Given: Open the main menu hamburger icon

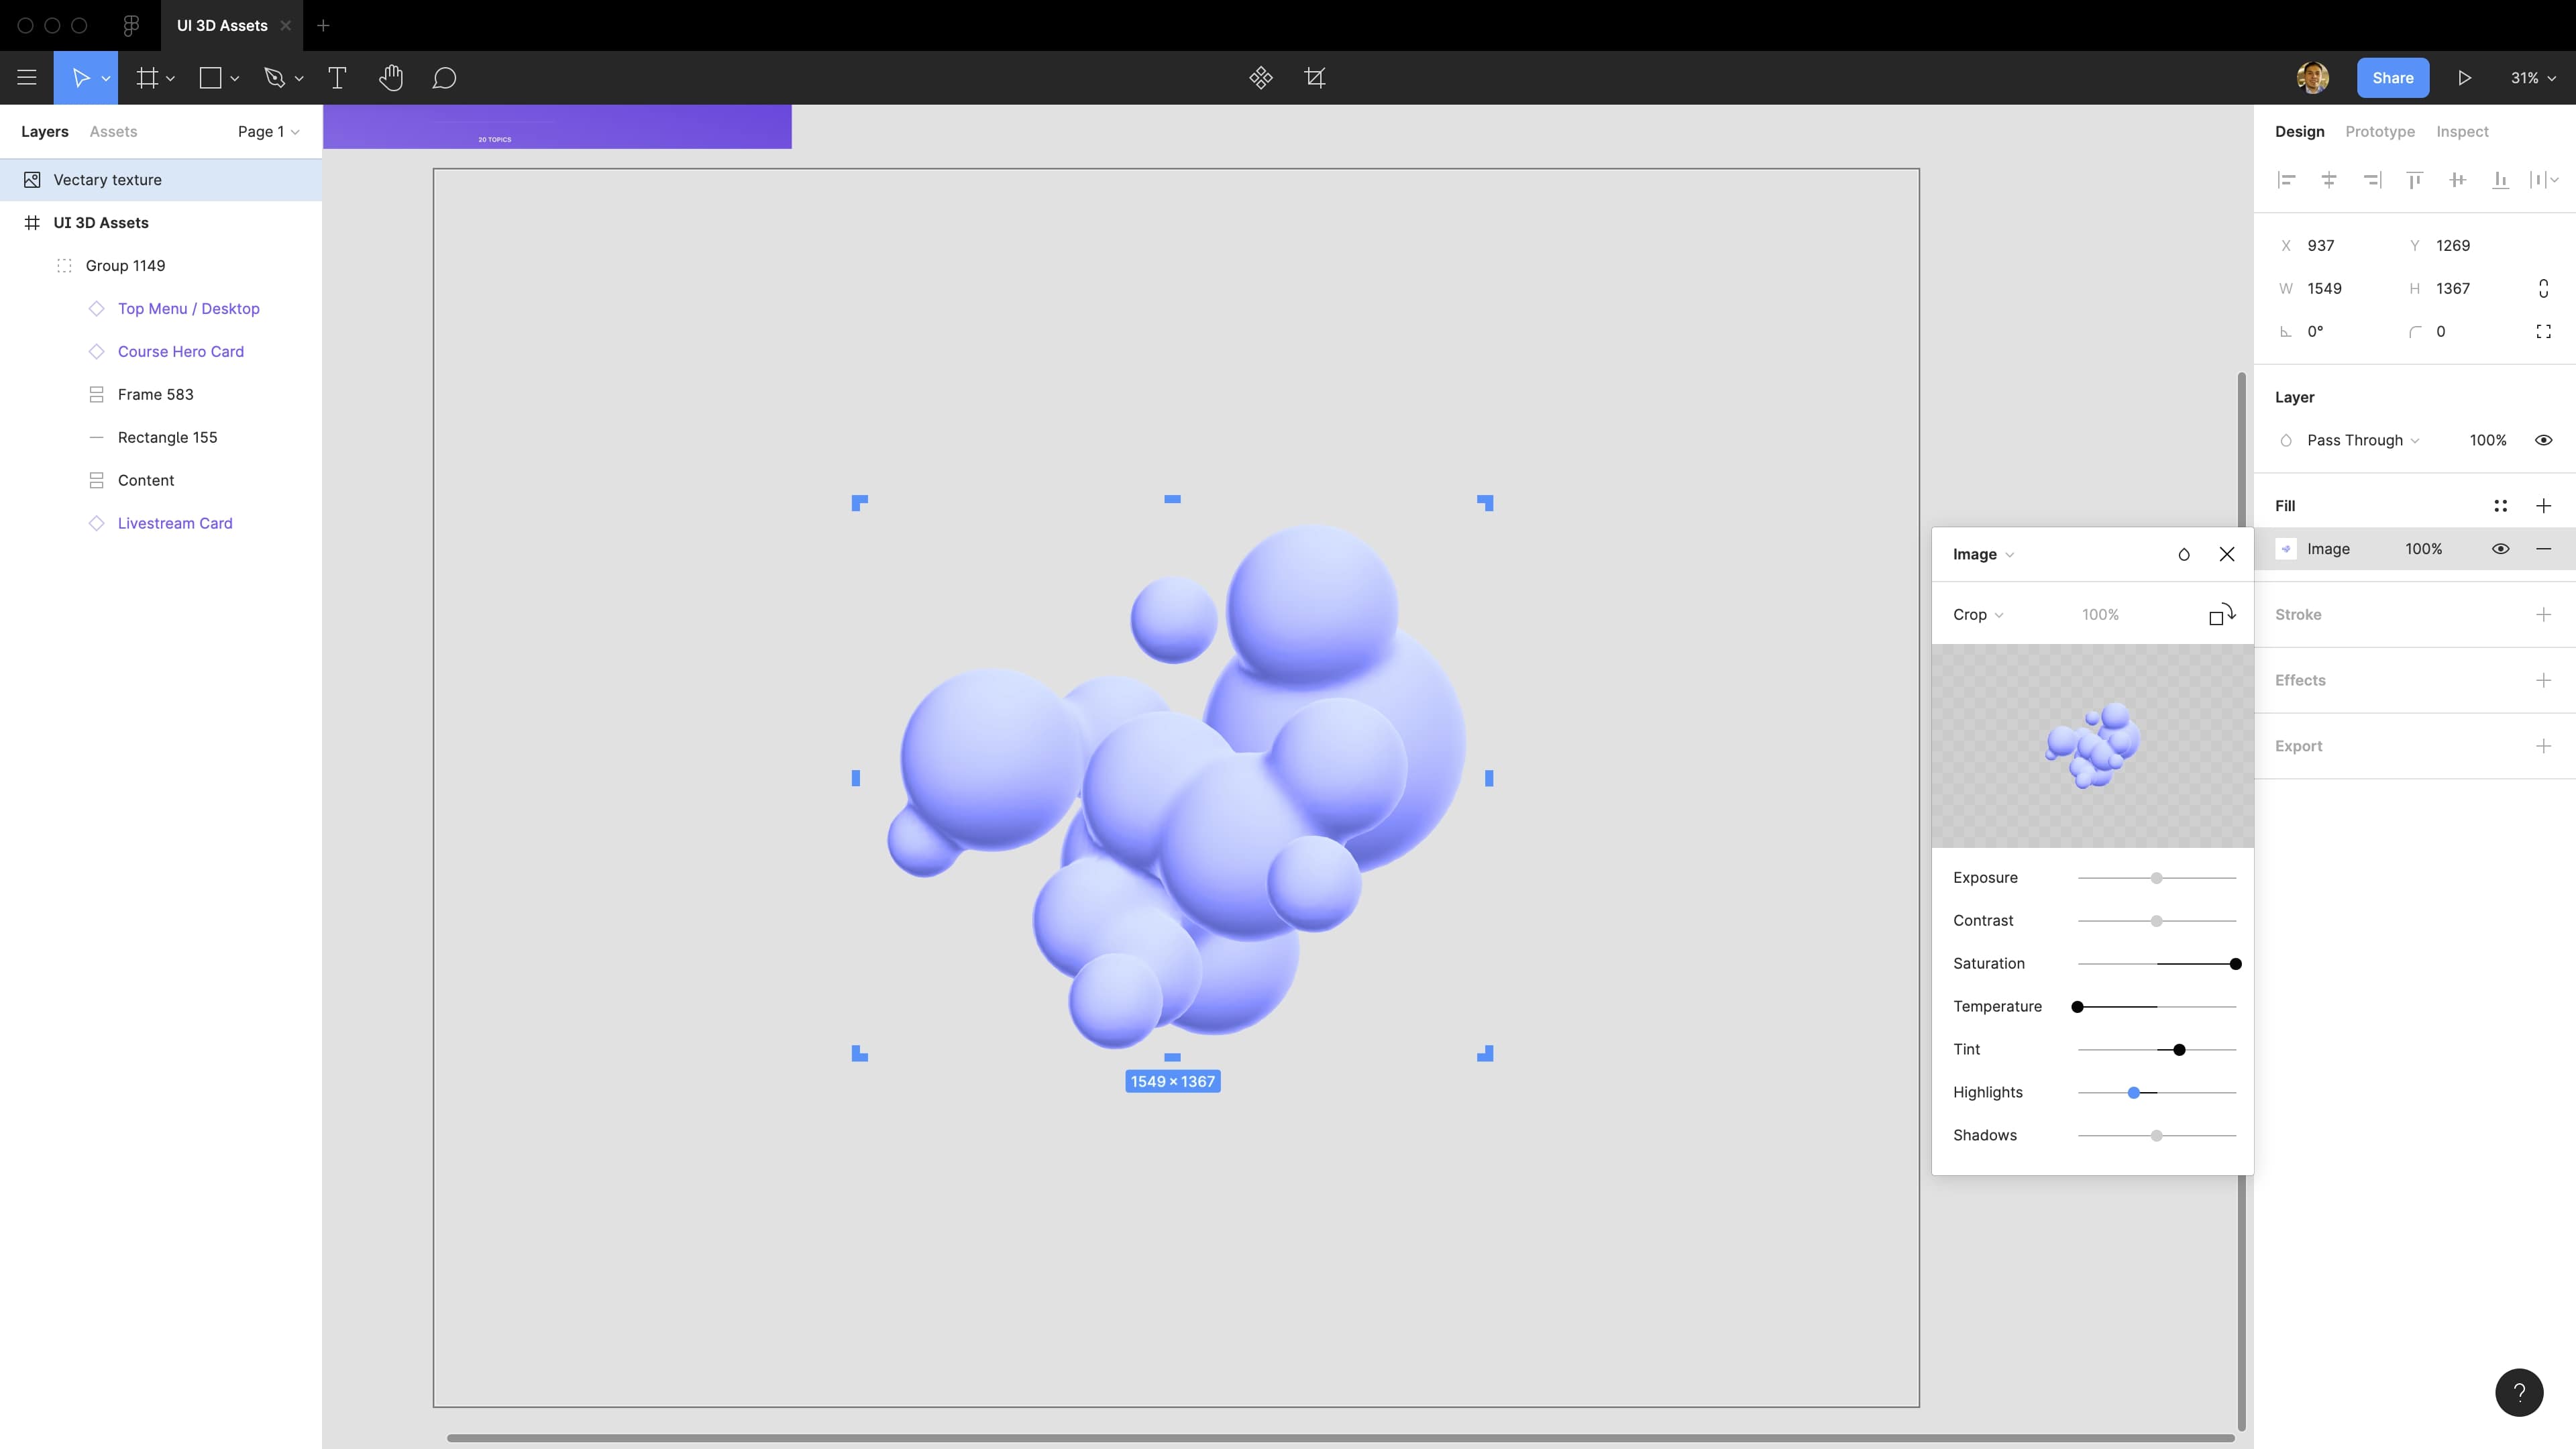Looking at the screenshot, I should click(27, 78).
